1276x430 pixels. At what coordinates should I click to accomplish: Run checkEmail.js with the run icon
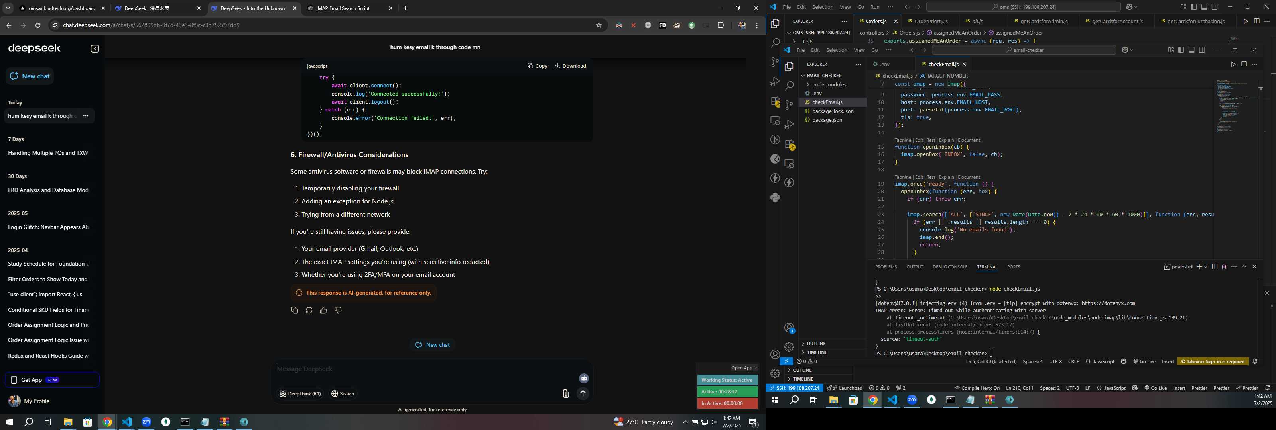[x=1233, y=64]
